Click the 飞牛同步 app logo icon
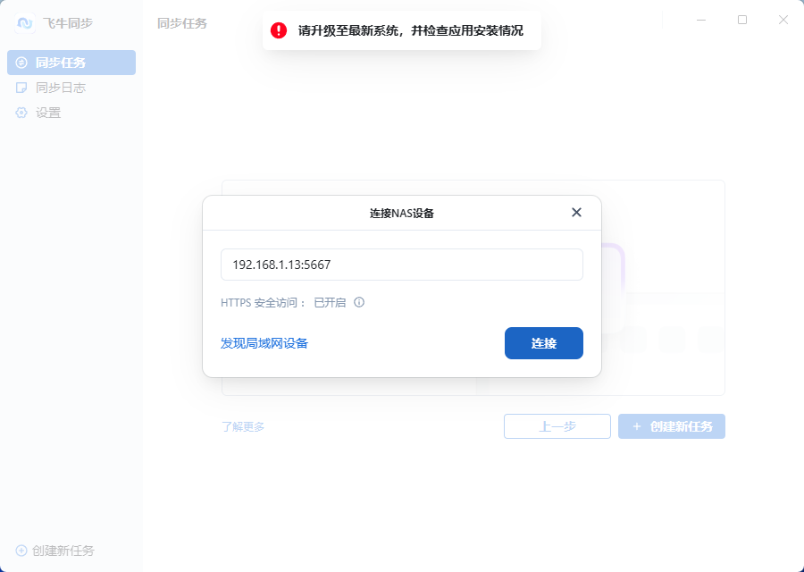The width and height of the screenshot is (804, 572). 25,23
